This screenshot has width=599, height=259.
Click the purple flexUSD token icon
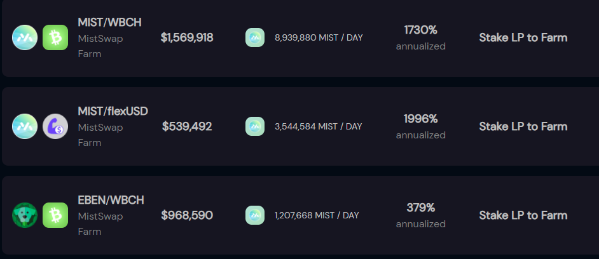55,126
